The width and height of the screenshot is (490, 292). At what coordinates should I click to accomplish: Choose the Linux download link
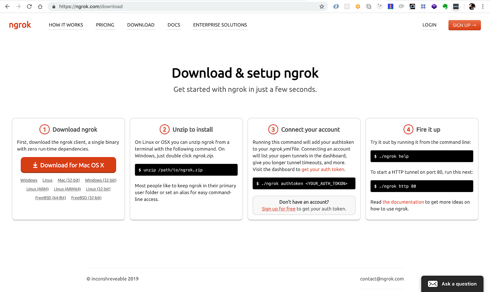(47, 180)
